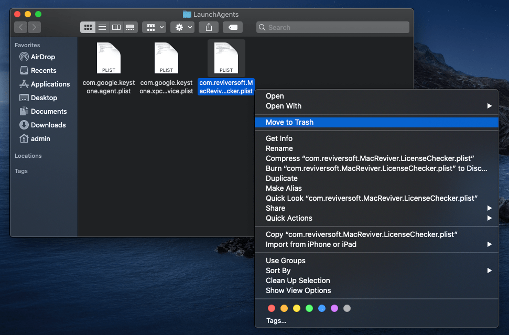Image resolution: width=509 pixels, height=335 pixels.
Task: Choose Use Groups from the context menu
Action: coord(376,261)
